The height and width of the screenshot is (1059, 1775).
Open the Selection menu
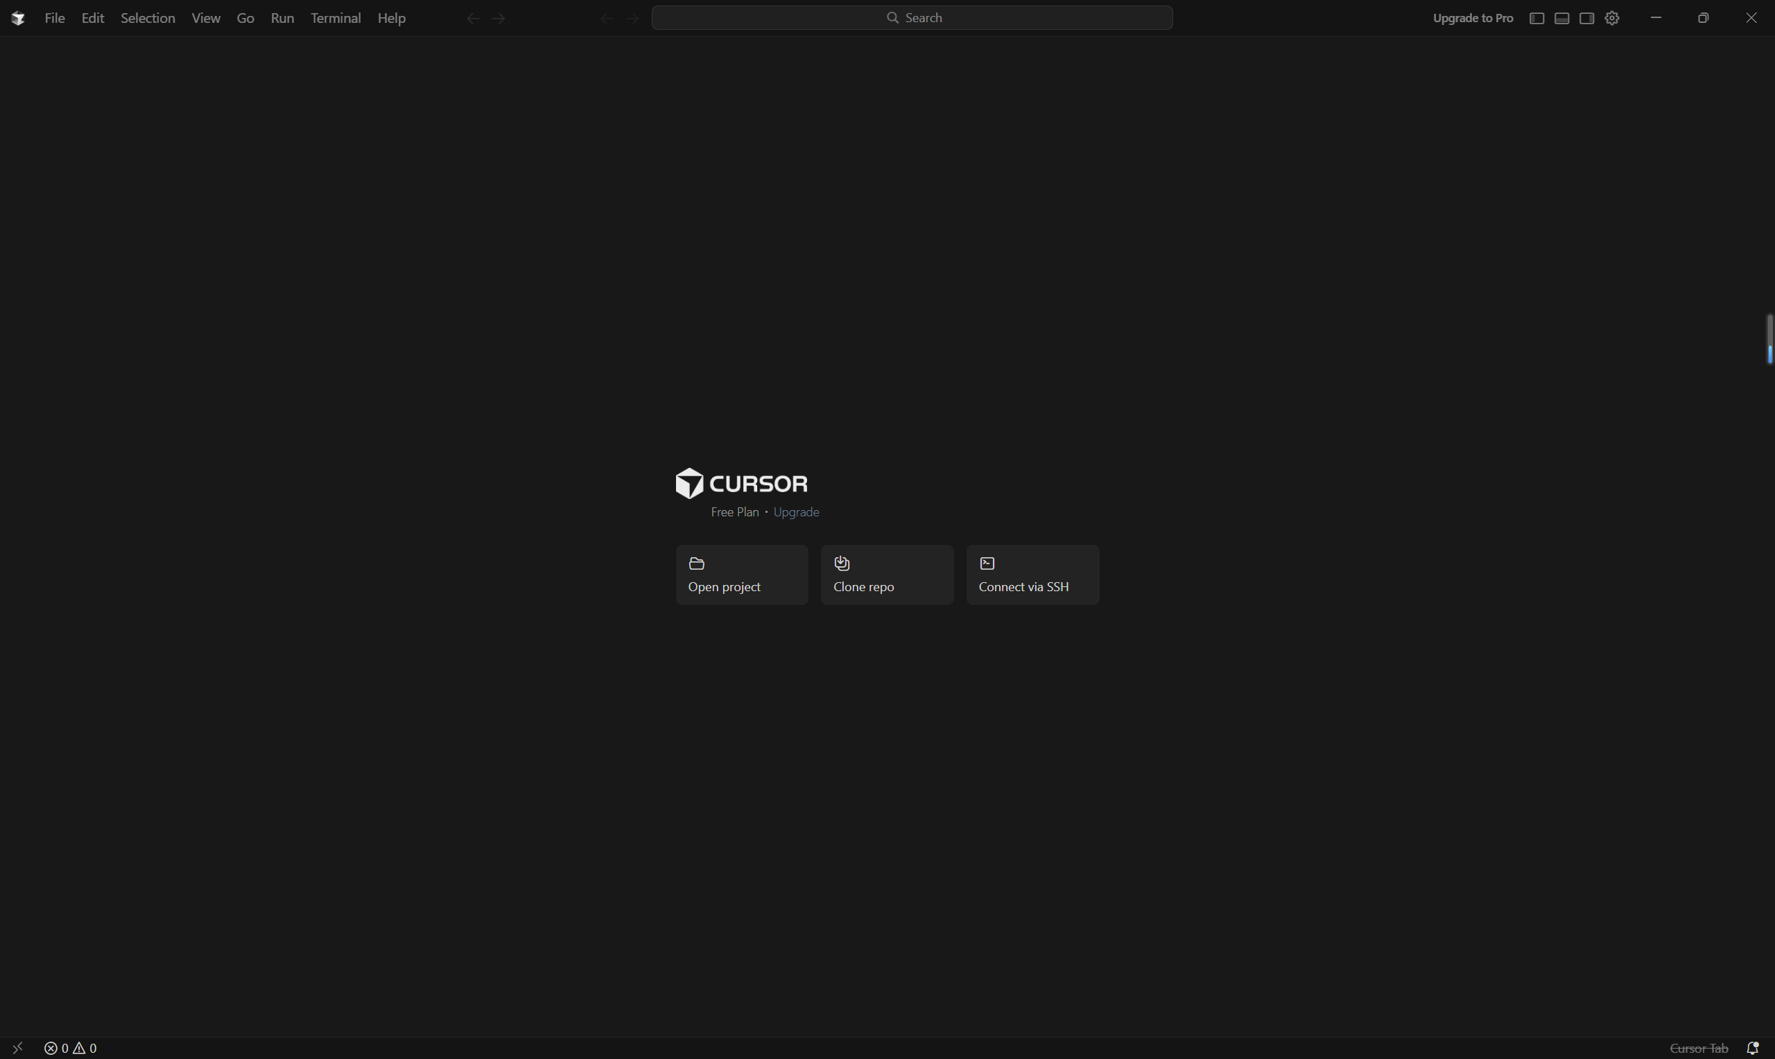coord(148,19)
